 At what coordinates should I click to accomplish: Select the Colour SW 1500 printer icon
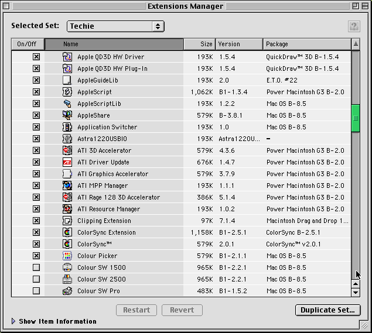[67, 267]
